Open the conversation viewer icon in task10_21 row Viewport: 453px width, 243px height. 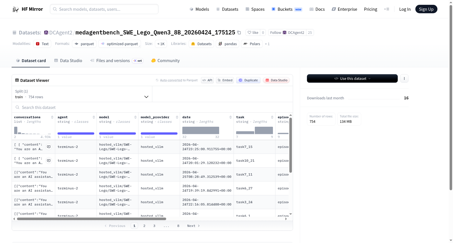[49, 161]
